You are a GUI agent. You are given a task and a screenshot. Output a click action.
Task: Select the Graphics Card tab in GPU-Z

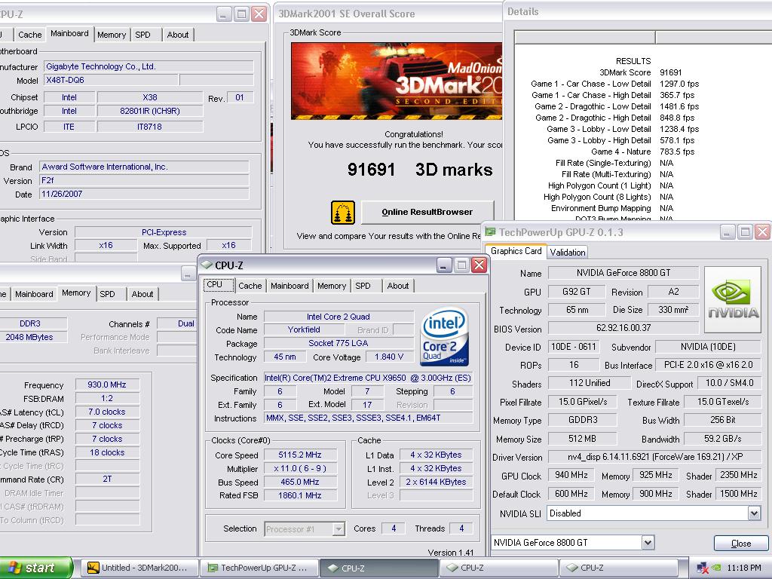(x=516, y=251)
